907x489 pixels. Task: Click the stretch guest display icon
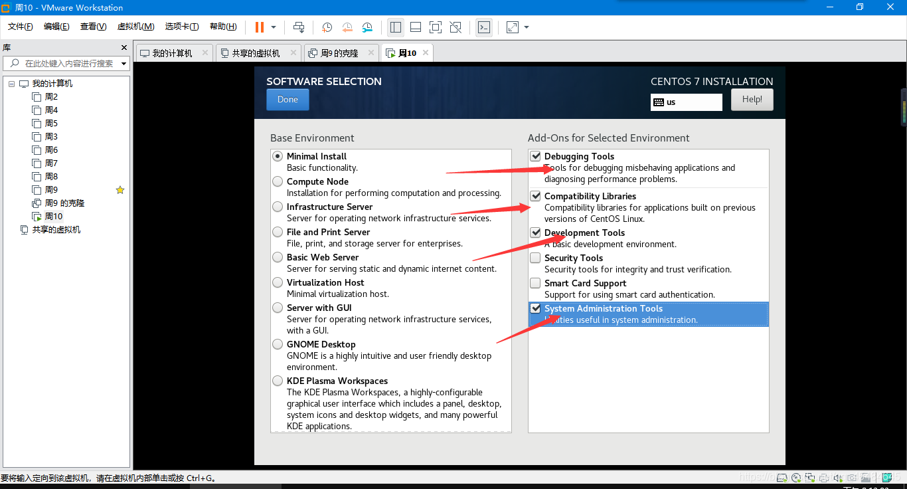pyautogui.click(x=513, y=27)
